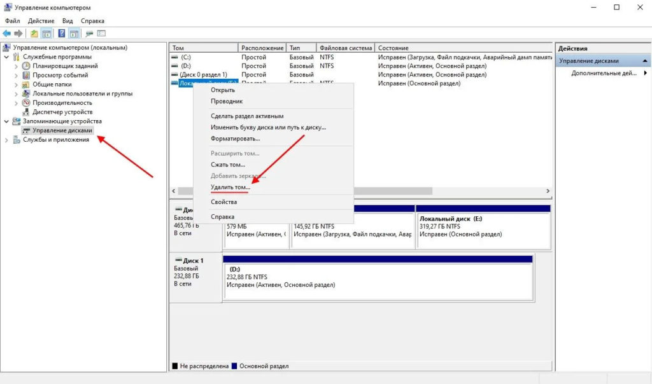Click the Локальные пользователи и группы icon

[x=26, y=93]
